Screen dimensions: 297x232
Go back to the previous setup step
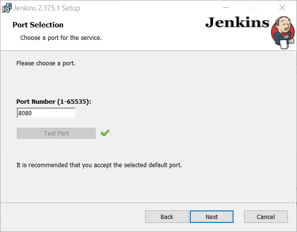[x=167, y=217]
